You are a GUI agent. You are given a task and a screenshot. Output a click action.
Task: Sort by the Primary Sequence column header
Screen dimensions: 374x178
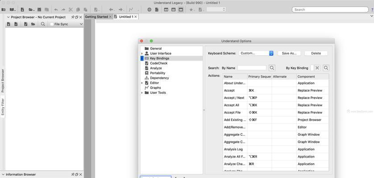(259, 77)
